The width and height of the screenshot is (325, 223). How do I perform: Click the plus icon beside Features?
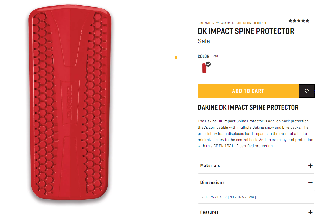[x=310, y=212]
